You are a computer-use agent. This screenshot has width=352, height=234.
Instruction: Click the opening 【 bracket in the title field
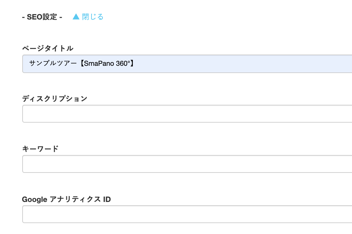(x=82, y=64)
